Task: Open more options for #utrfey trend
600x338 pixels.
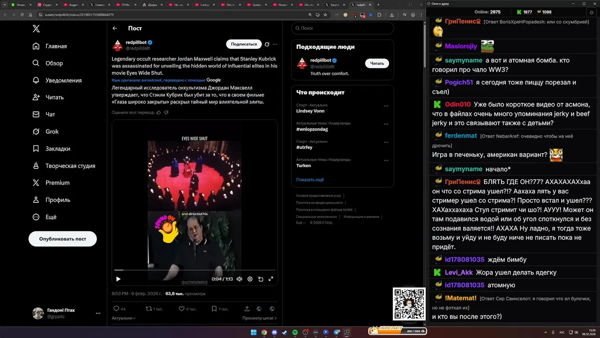Action: pos(386,142)
